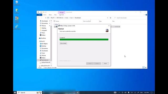Image resolution: width=168 pixels, height=94 pixels.
Task: Sort files by the Size column header
Action: (113, 21)
